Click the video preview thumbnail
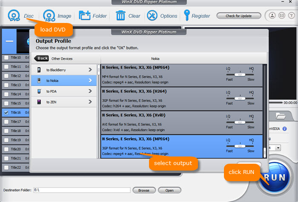 pos(23,41)
